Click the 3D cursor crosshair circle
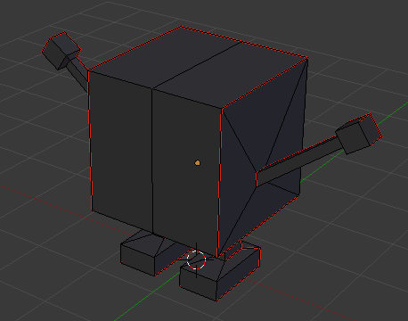 196,259
